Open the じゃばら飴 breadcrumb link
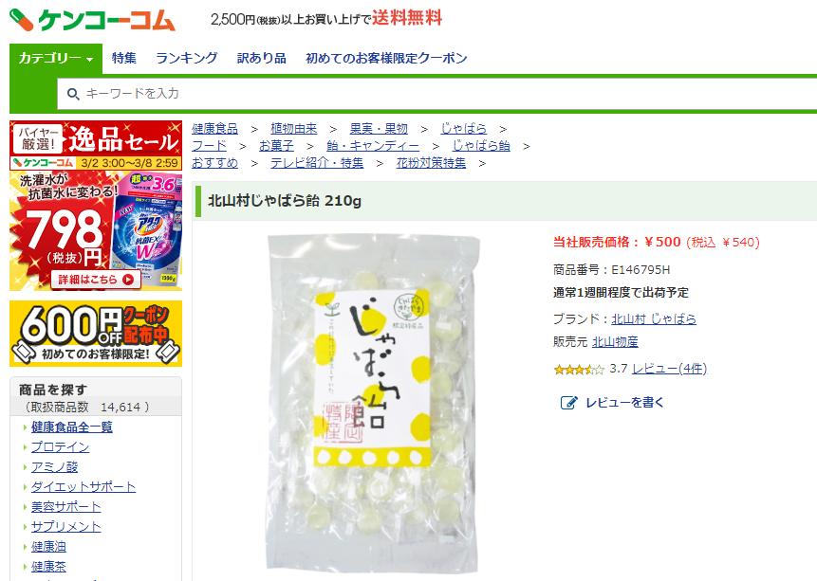 coord(480,146)
